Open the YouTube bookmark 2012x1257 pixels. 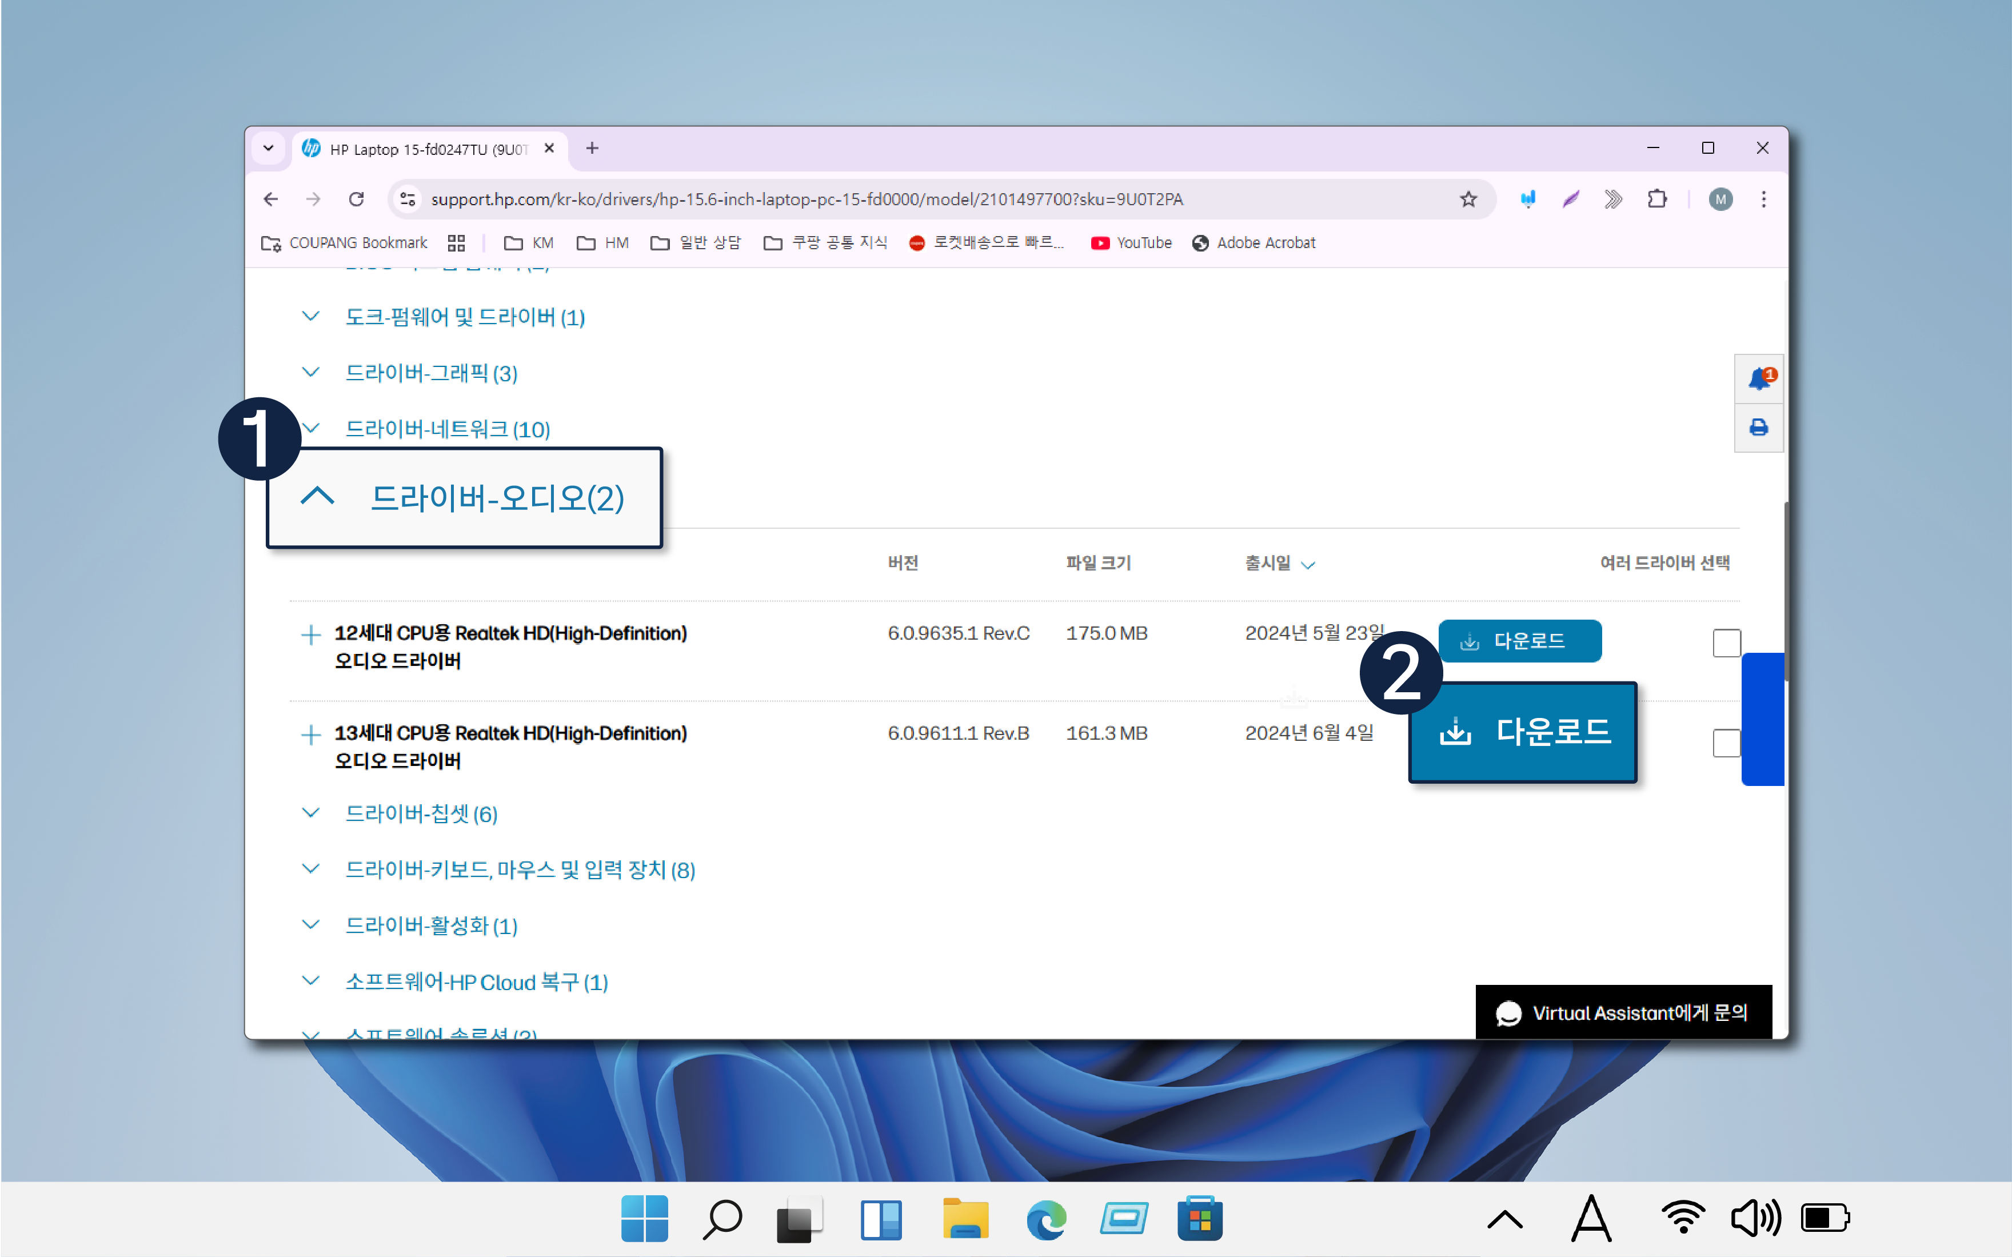click(x=1131, y=243)
